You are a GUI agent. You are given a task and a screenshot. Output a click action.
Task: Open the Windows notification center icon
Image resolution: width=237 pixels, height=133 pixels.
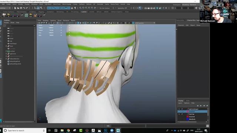point(206,130)
